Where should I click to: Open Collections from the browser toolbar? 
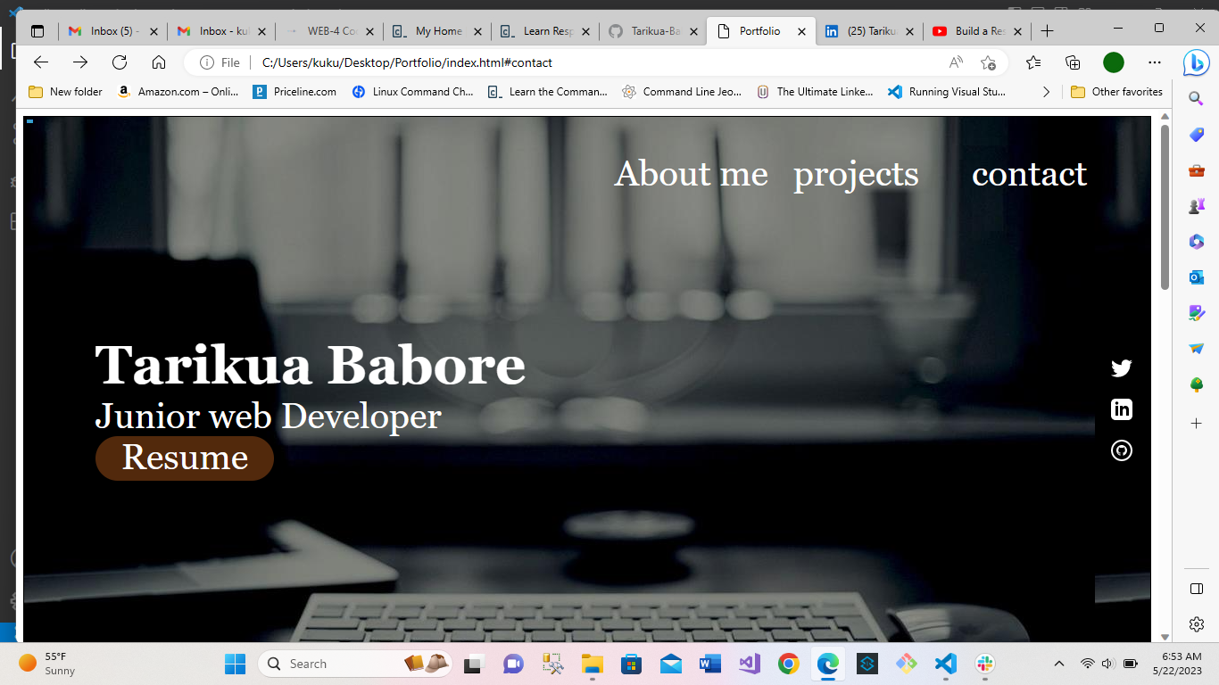point(1072,62)
